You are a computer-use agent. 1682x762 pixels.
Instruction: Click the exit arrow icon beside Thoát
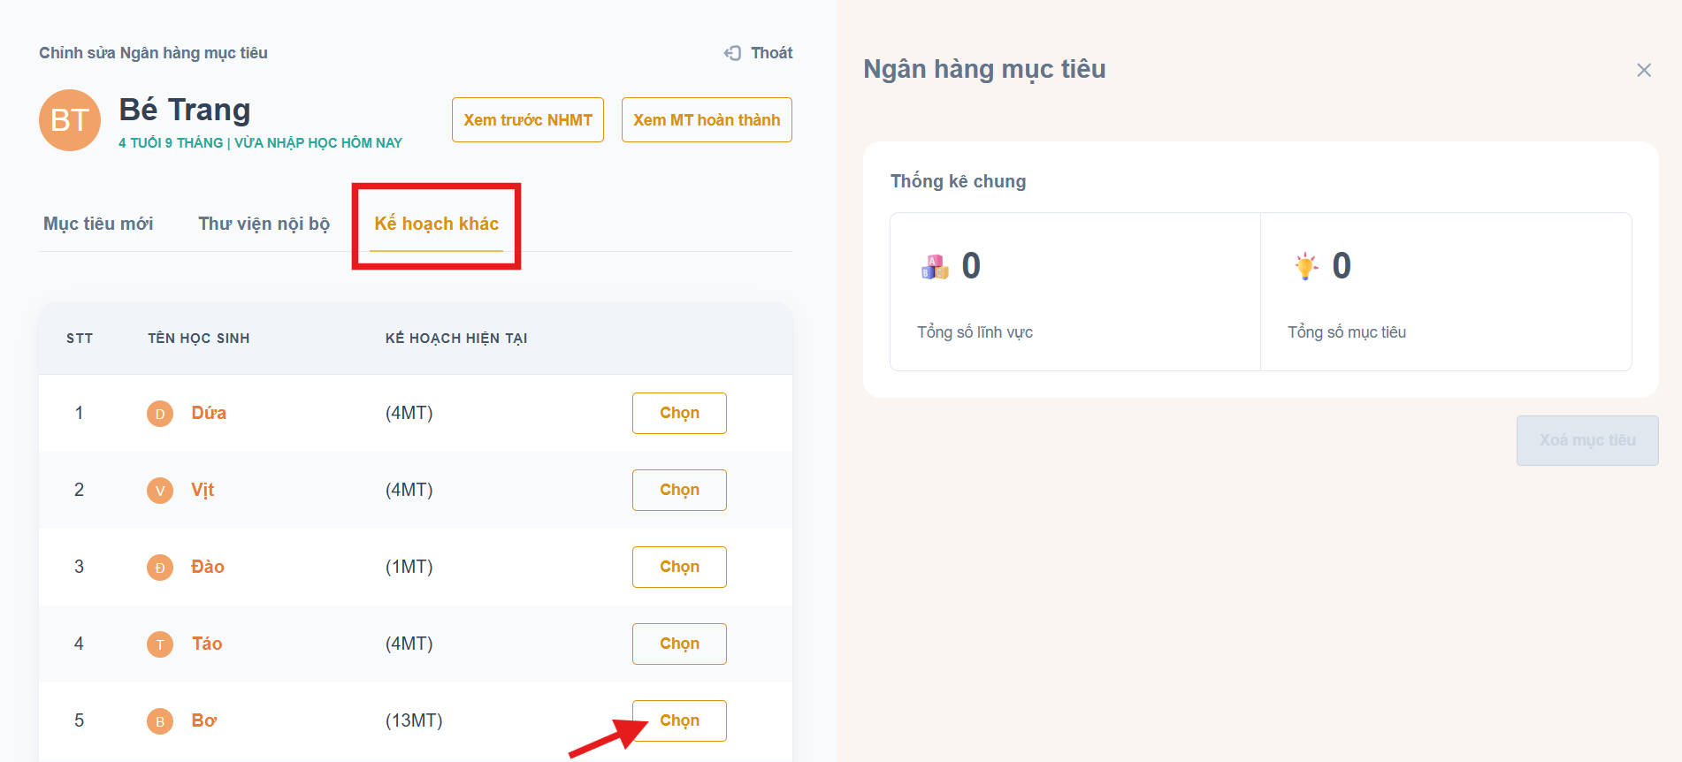coord(732,53)
